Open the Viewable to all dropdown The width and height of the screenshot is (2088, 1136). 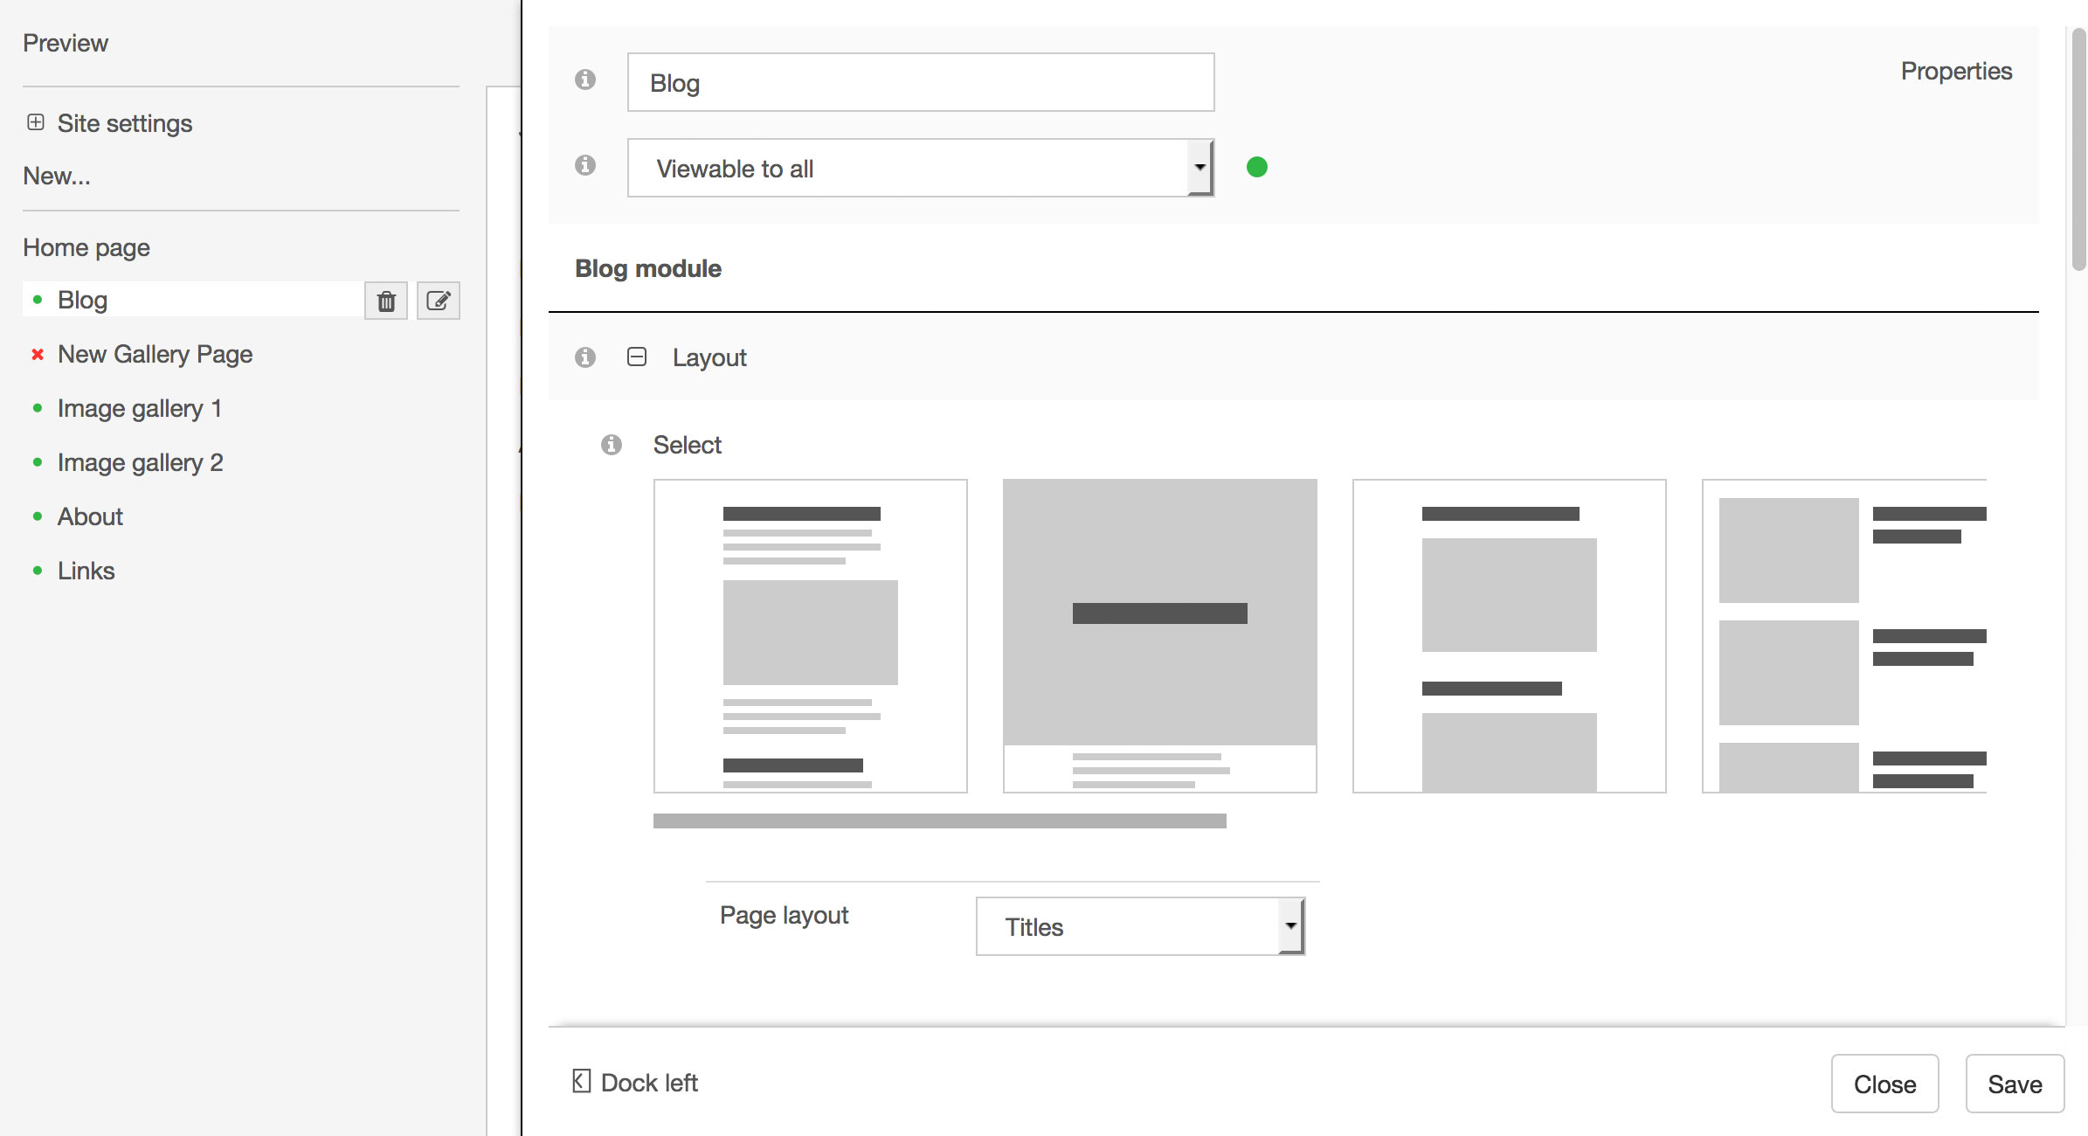click(920, 168)
